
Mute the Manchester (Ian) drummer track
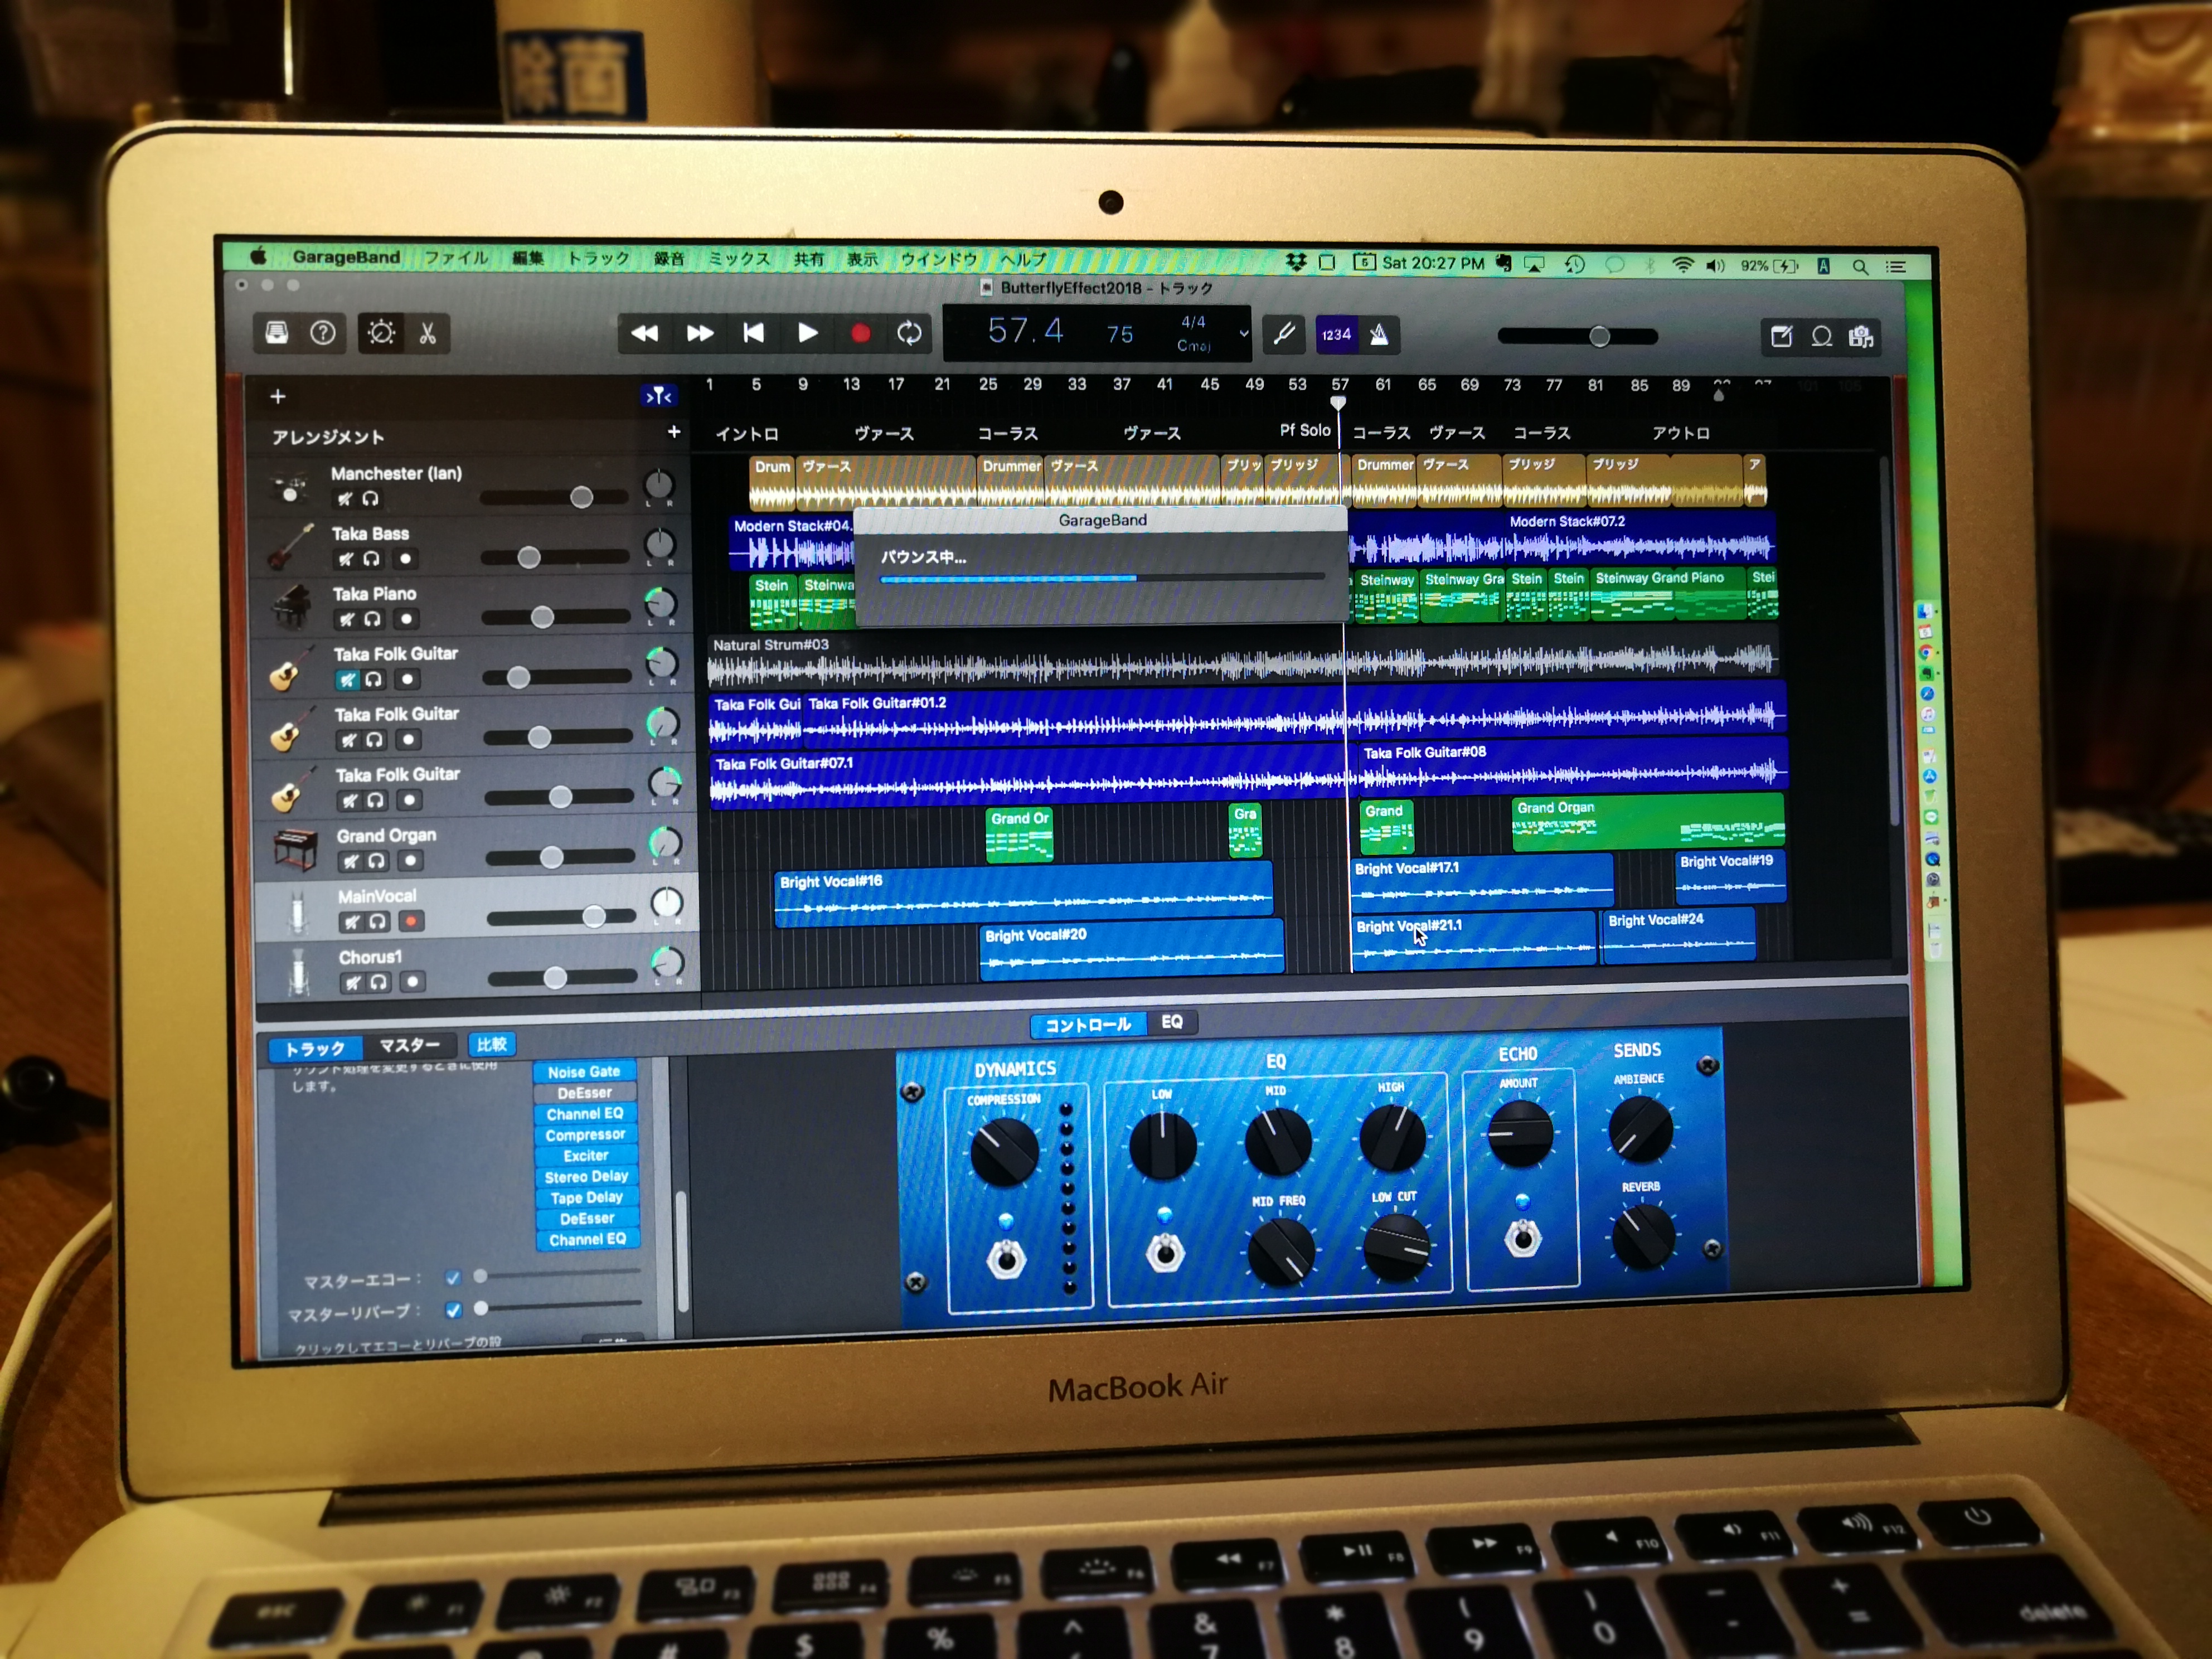coord(345,499)
